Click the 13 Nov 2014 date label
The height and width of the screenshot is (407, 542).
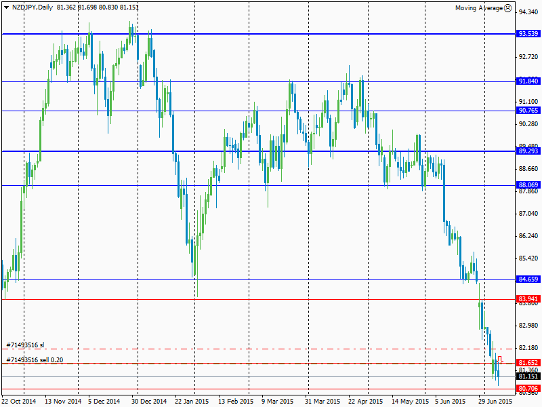point(63,402)
